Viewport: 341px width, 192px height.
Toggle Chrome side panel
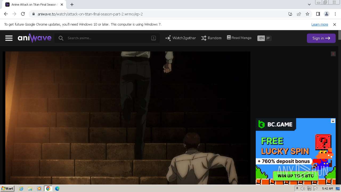pyautogui.click(x=318, y=14)
